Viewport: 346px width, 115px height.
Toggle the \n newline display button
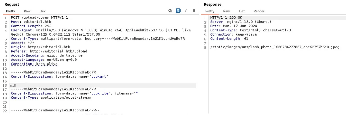pos(186,11)
